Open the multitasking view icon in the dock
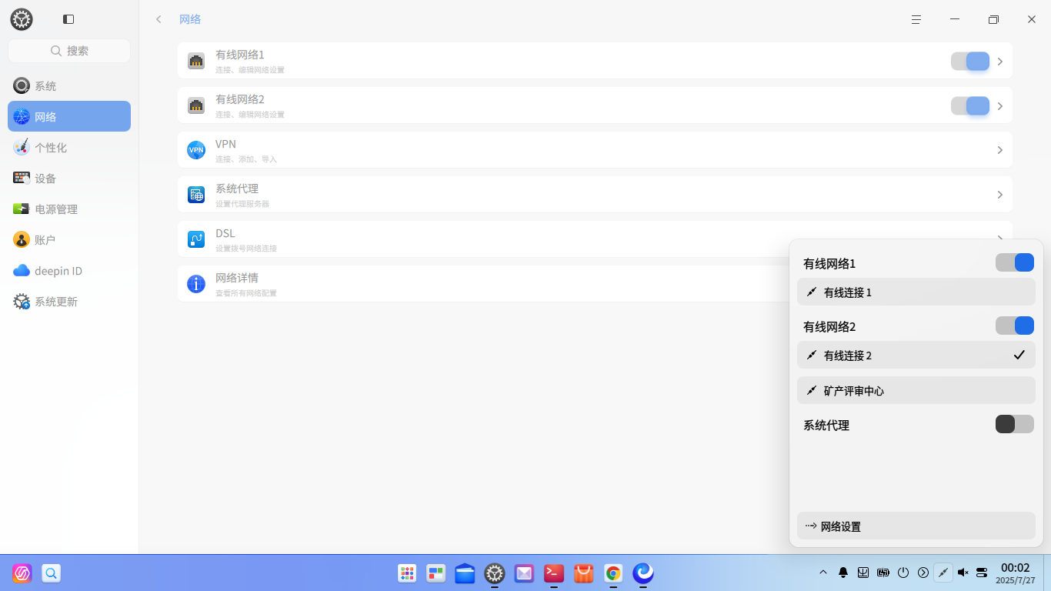Viewport: 1051px width, 591px height. coord(436,573)
